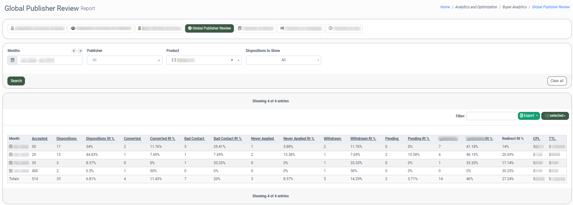Screen dimensions: 573x205
Task: Open the columns selected dropdown button
Action: coord(555,116)
